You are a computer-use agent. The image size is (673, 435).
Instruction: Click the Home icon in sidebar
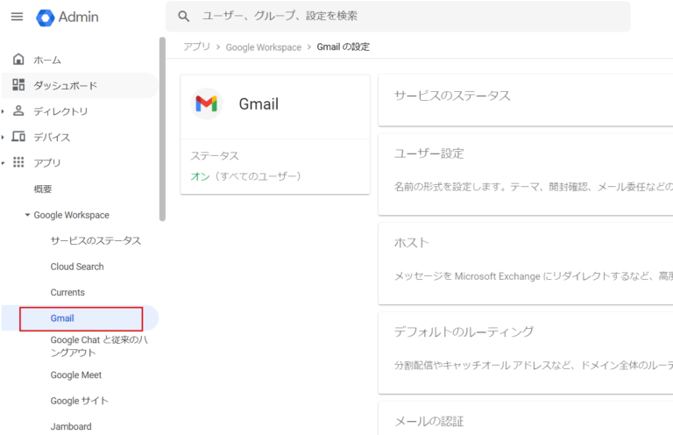[18, 60]
